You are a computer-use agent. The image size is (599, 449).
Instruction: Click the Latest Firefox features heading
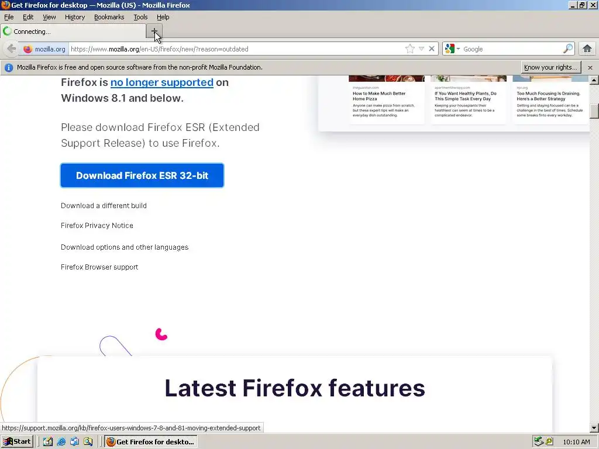[295, 388]
